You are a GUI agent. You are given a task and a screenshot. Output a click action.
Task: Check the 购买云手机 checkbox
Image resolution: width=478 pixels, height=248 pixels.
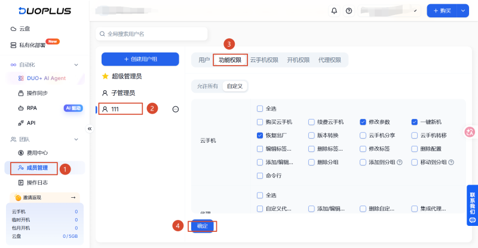tap(260, 122)
